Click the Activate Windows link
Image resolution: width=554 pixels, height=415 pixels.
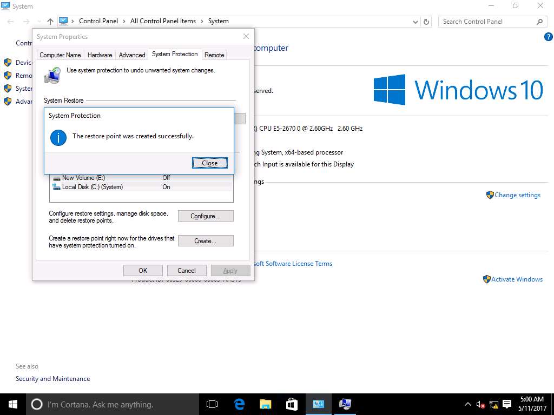(517, 279)
